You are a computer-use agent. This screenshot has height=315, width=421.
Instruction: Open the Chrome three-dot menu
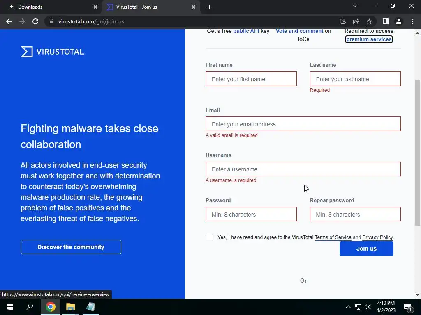[412, 21]
